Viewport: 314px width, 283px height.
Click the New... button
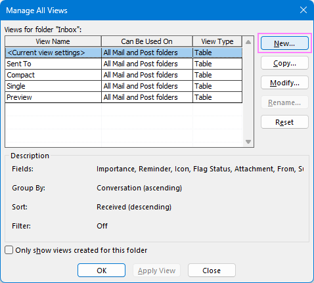[284, 43]
